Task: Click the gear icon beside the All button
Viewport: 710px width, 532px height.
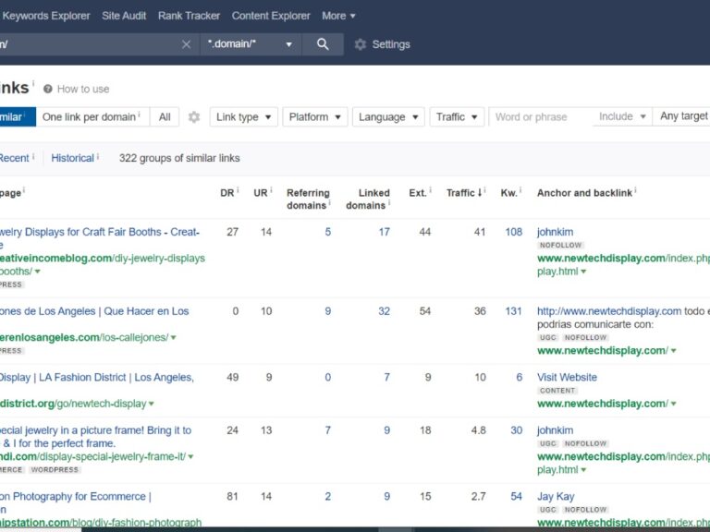Action: click(194, 117)
